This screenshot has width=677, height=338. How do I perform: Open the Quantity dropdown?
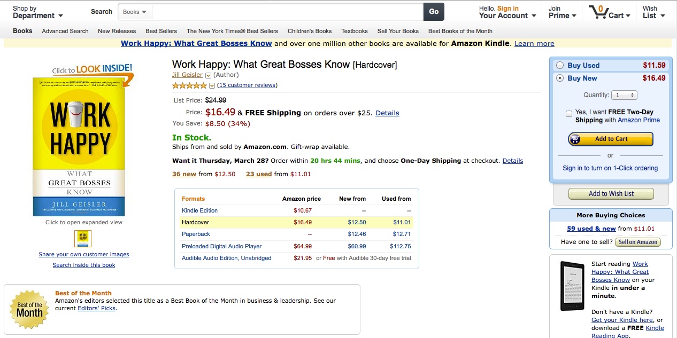pyautogui.click(x=624, y=95)
